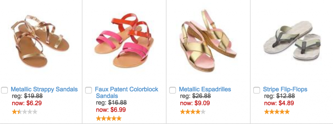Click the star rating under Metallic Strappy Sandals
This screenshot has height=124, width=333.
25,112
